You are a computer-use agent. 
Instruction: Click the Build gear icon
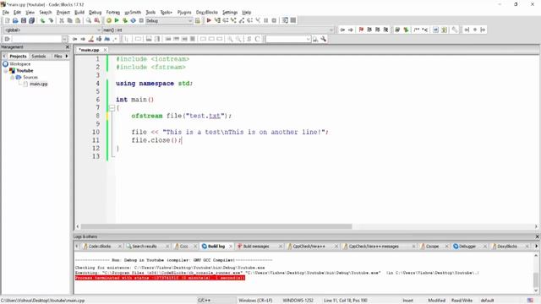109,20
